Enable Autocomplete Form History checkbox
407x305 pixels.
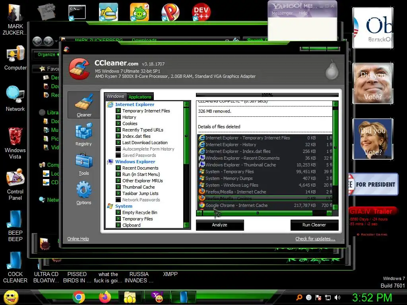pos(118,149)
